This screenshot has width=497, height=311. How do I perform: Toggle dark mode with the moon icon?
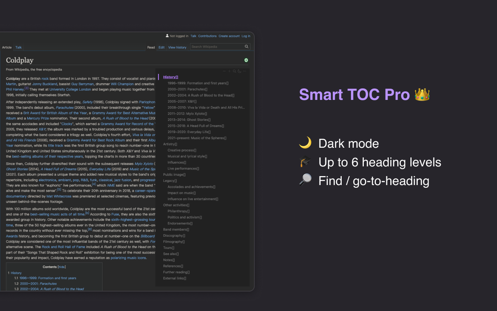(x=239, y=71)
